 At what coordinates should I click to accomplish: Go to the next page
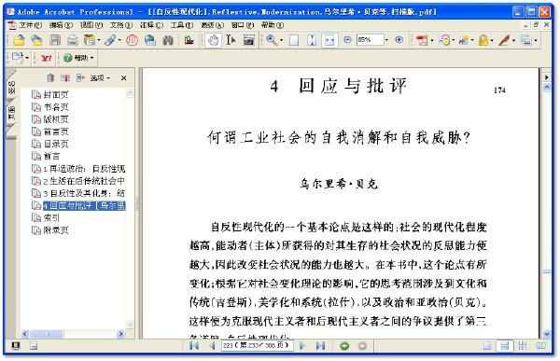(302, 346)
